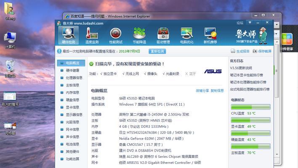Open the 电脑优化 PC optimization tool
This screenshot has height=168, width=298.
186,35
